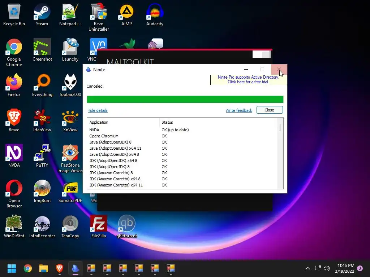Select the Firefox desktop icon
370x277 pixels.
[14, 85]
